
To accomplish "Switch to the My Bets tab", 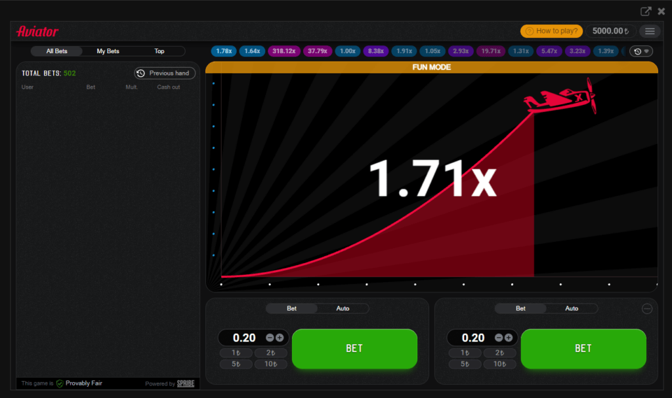I will click(108, 51).
